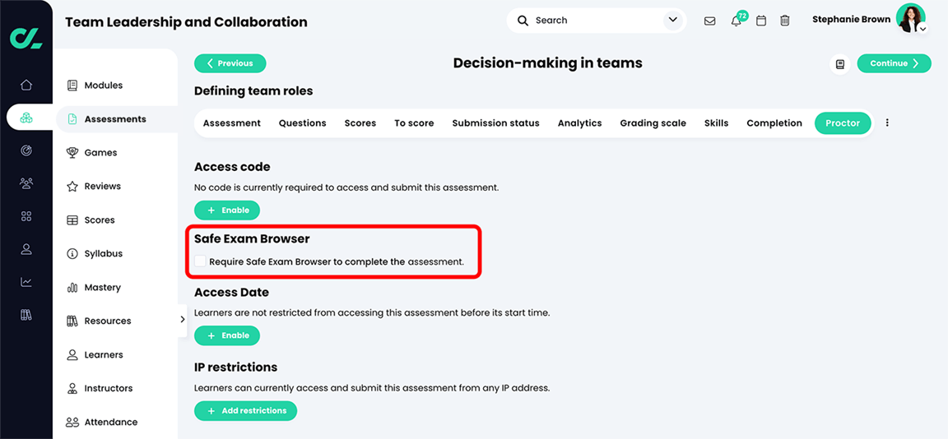The height and width of the screenshot is (439, 948).
Task: Click the trash bin icon in header
Action: (x=785, y=21)
